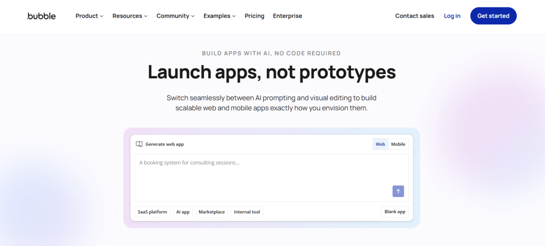Screen dimensions: 545x246
Task: Click the Get started button
Action: (493, 16)
